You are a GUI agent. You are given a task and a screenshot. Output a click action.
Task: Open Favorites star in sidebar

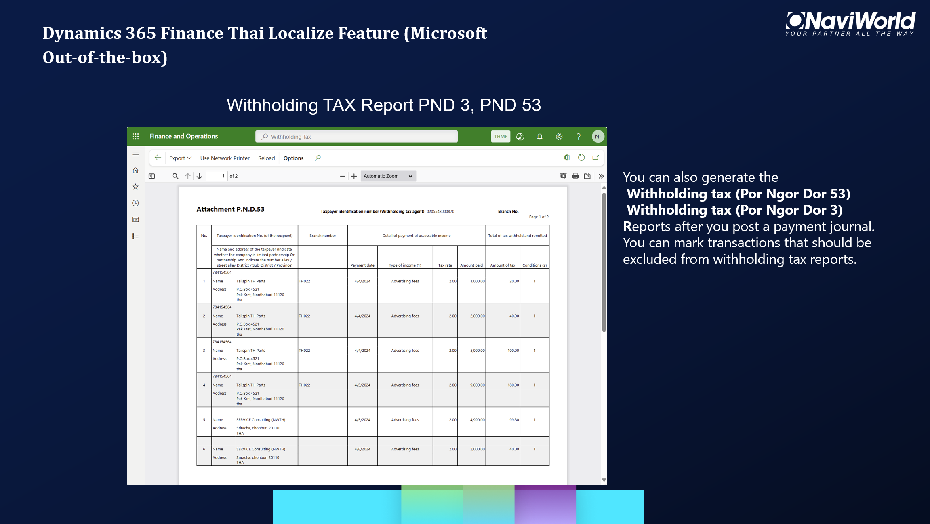click(136, 187)
